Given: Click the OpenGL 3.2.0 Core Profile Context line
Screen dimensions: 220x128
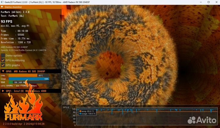Looking at the screenshot, I should [x=24, y=50].
